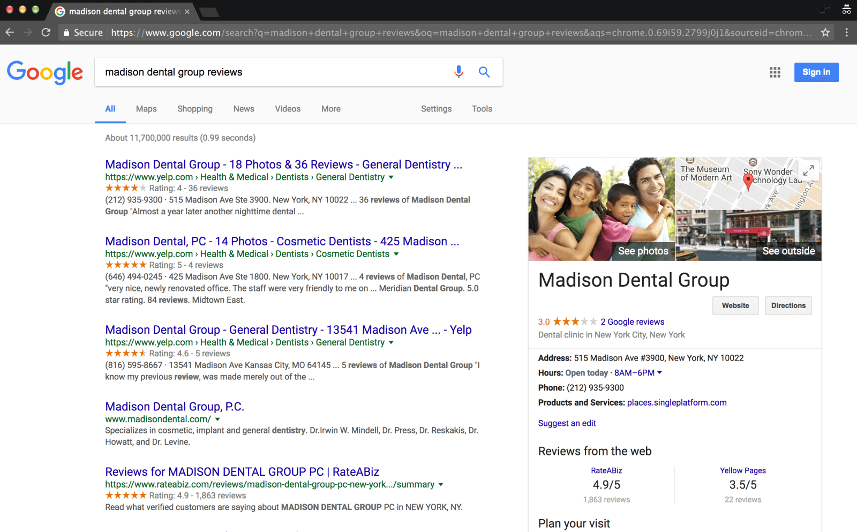Click General Dentistry breadcrumb in first result
857x532 pixels.
pos(350,177)
